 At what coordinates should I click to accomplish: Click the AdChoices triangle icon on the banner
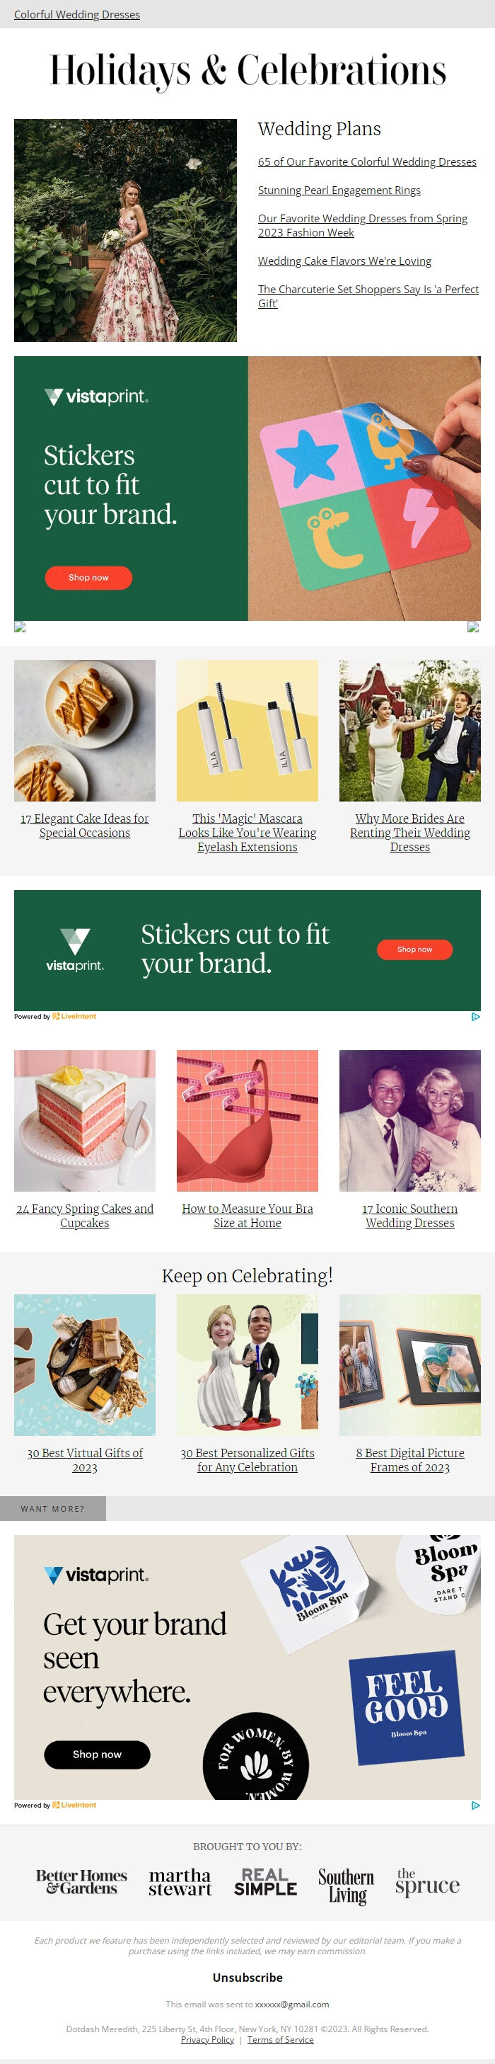476,1015
